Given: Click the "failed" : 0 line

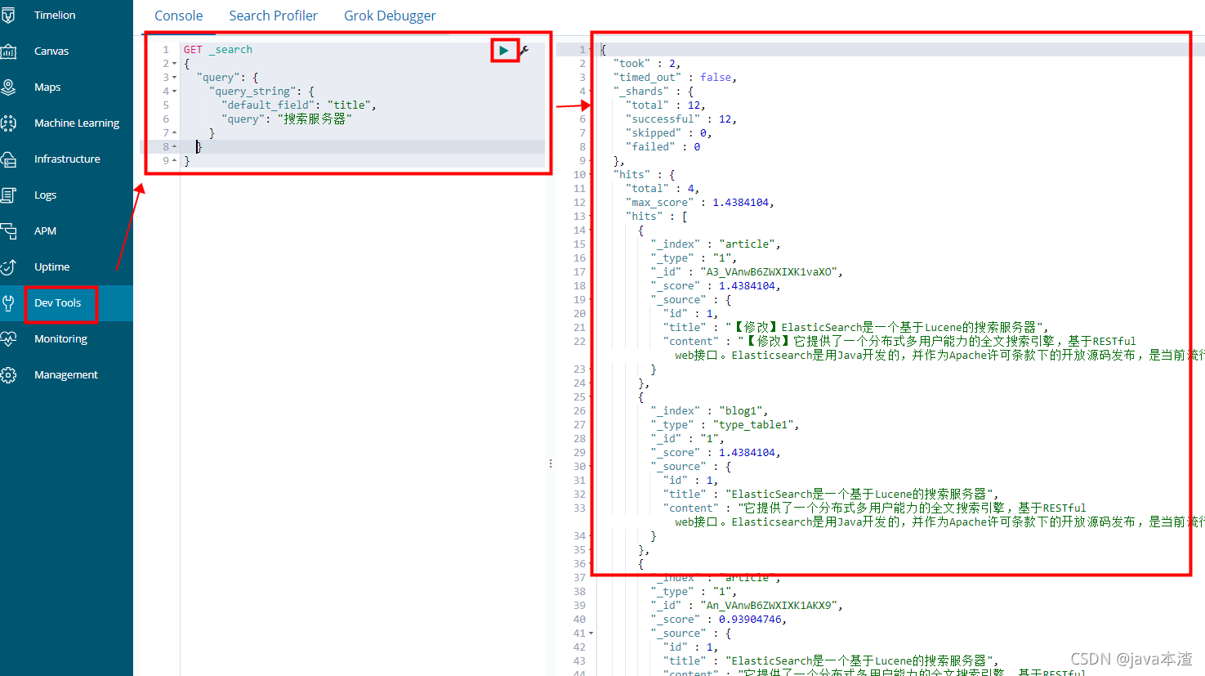Looking at the screenshot, I should coord(663,147).
